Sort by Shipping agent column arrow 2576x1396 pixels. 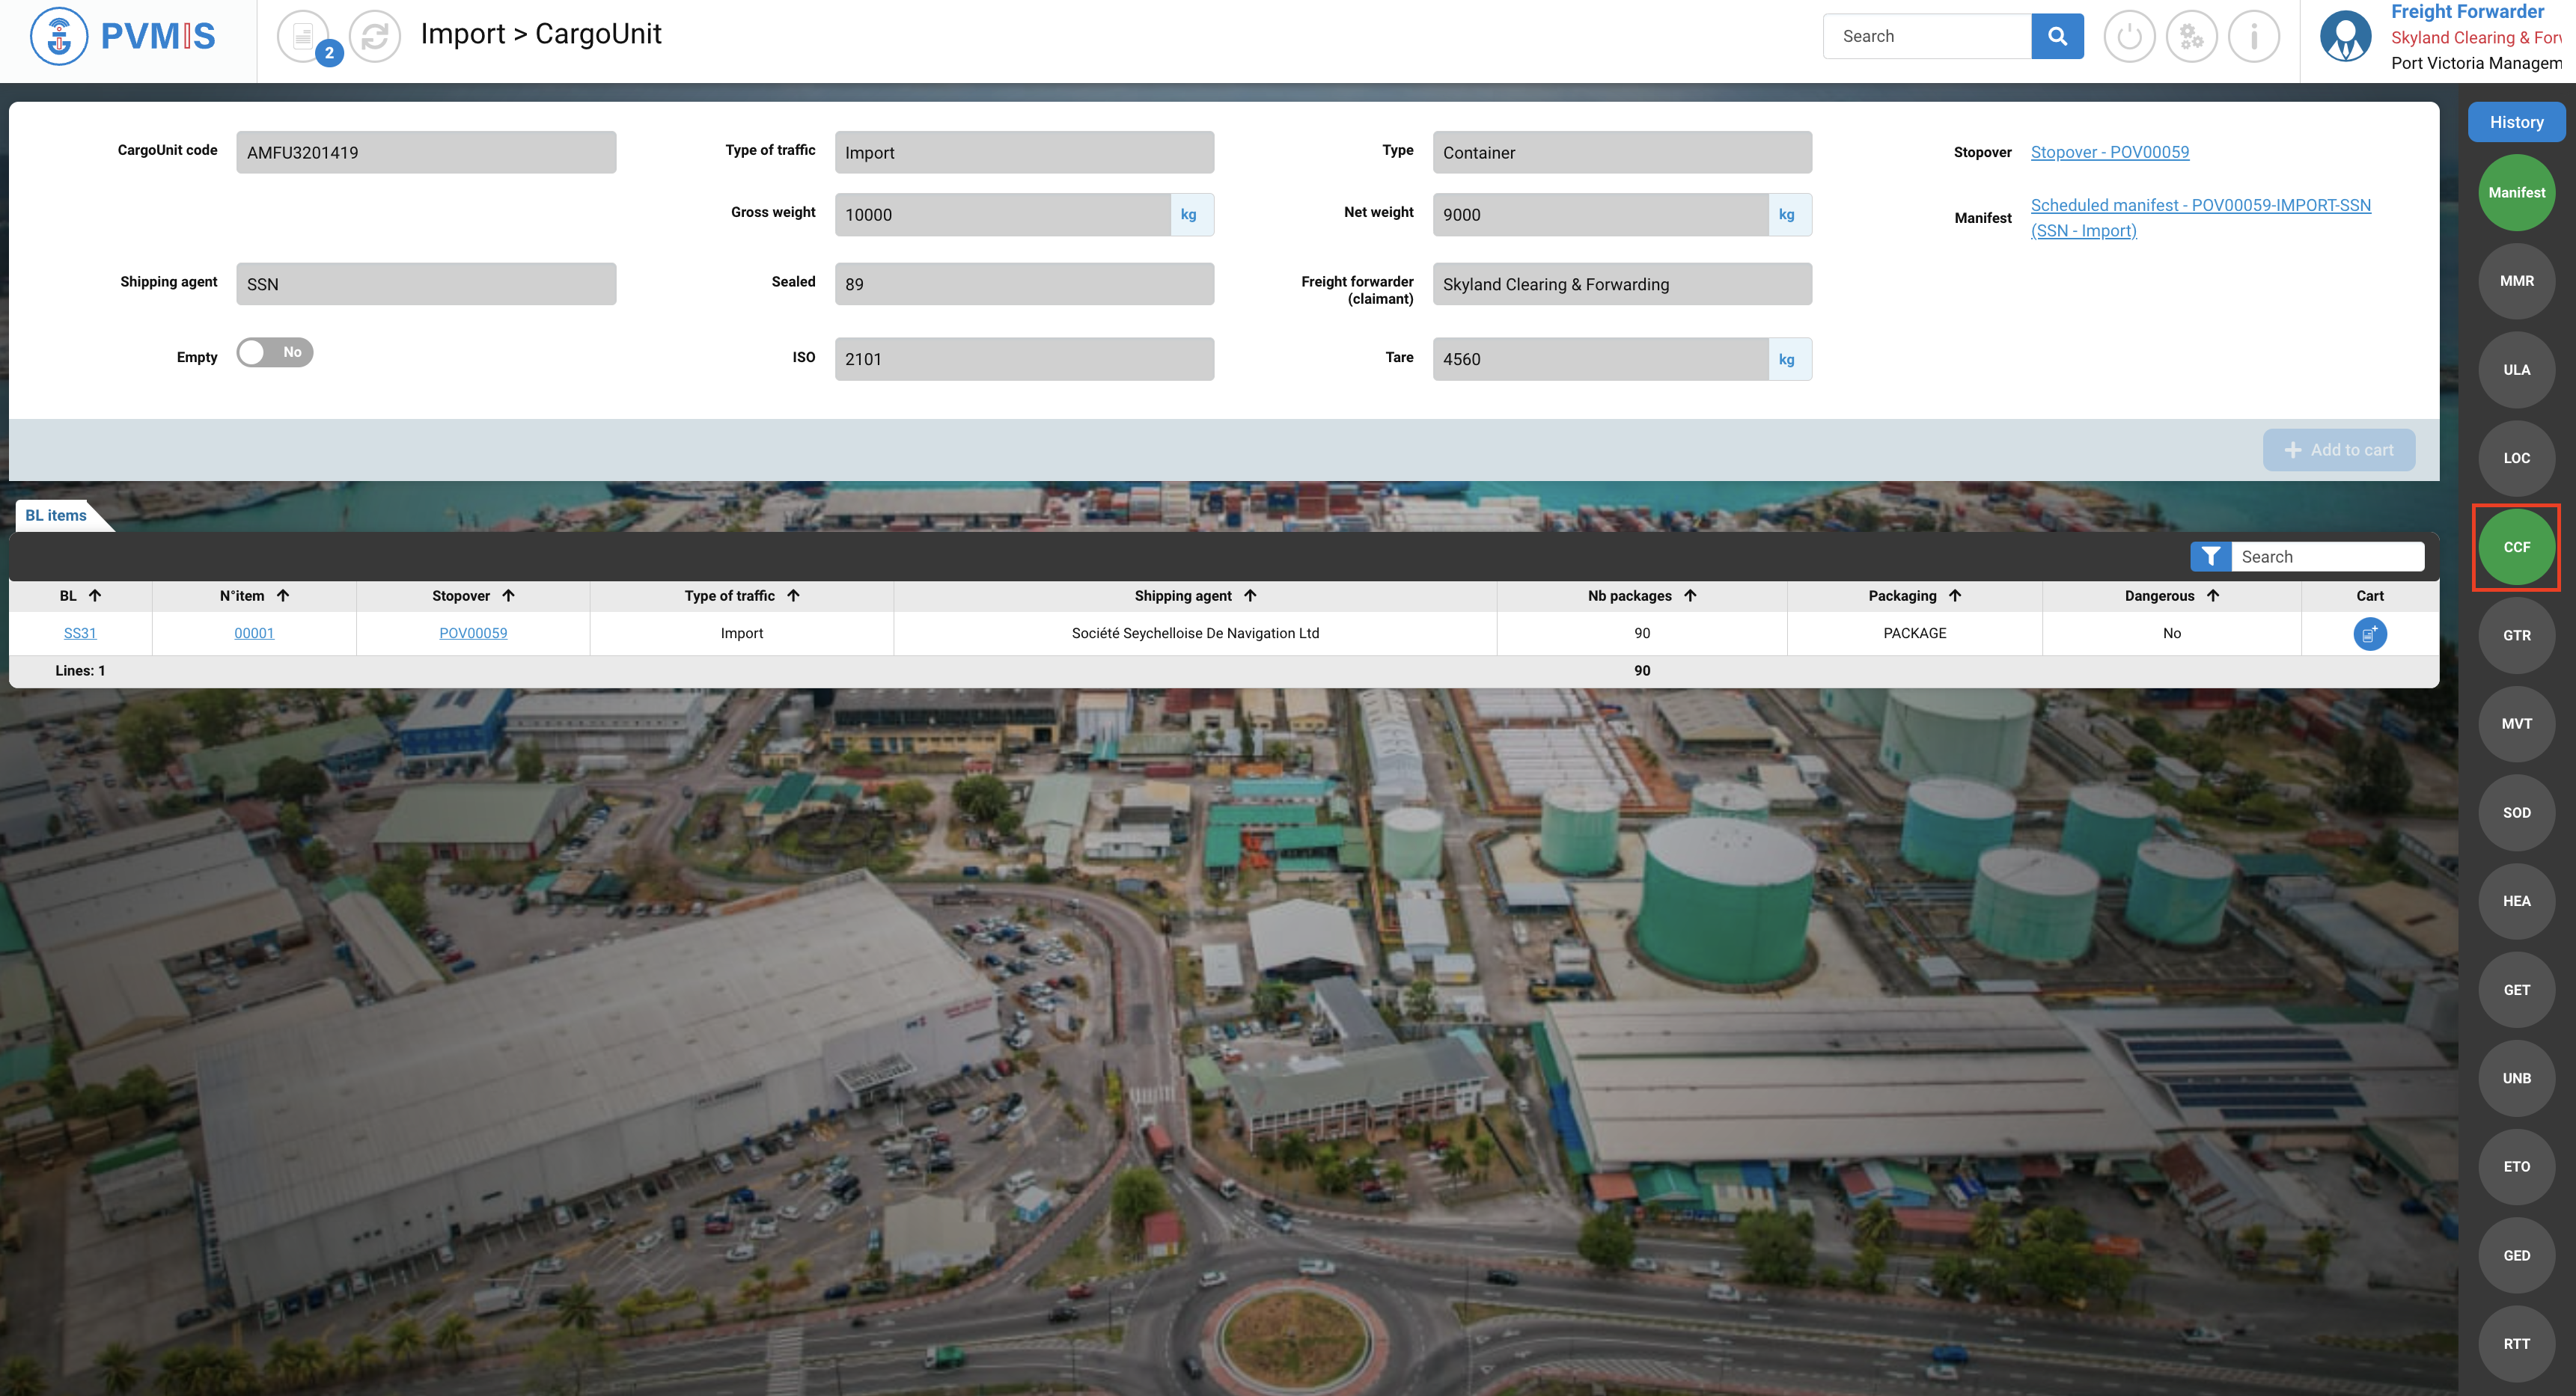click(1250, 596)
